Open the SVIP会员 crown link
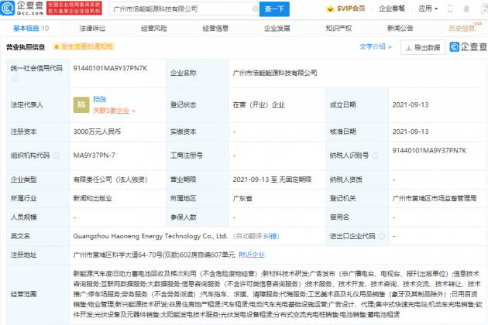The height and width of the screenshot is (325, 488). coord(345,9)
